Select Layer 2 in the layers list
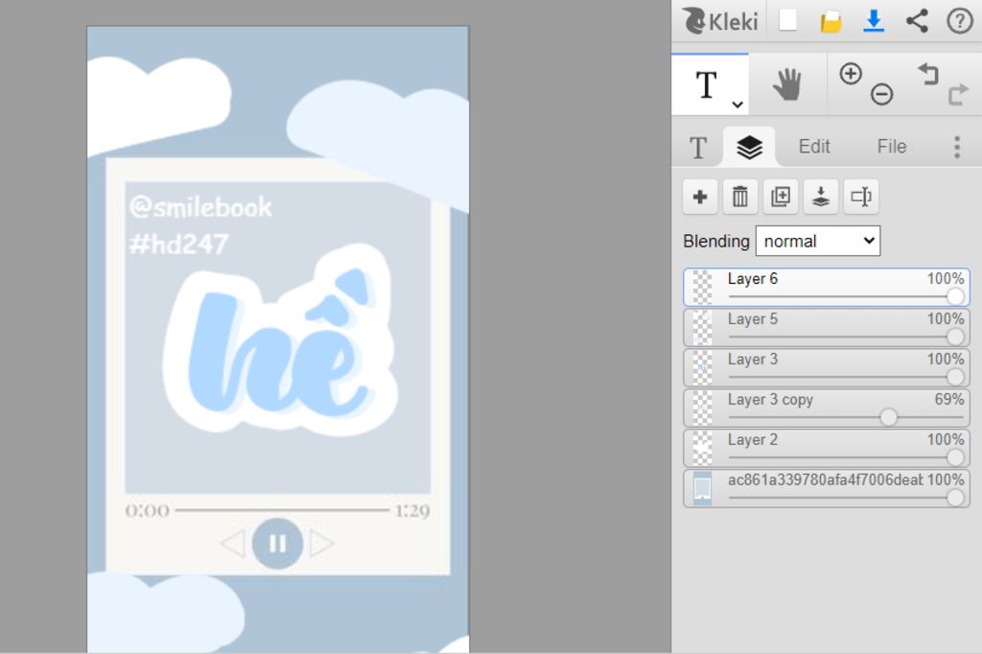982x654 pixels. pos(826,448)
